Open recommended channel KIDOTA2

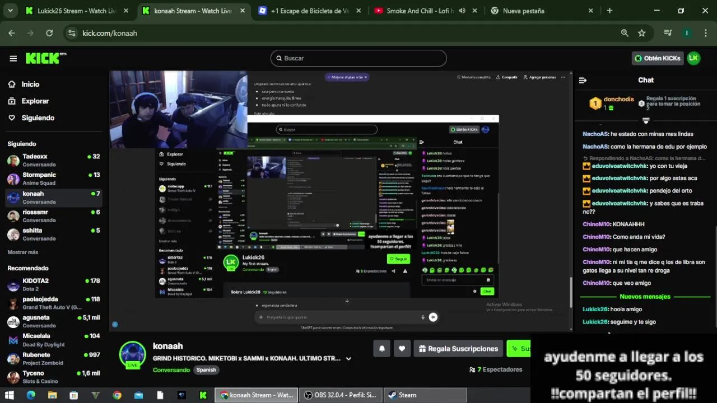click(x=53, y=284)
